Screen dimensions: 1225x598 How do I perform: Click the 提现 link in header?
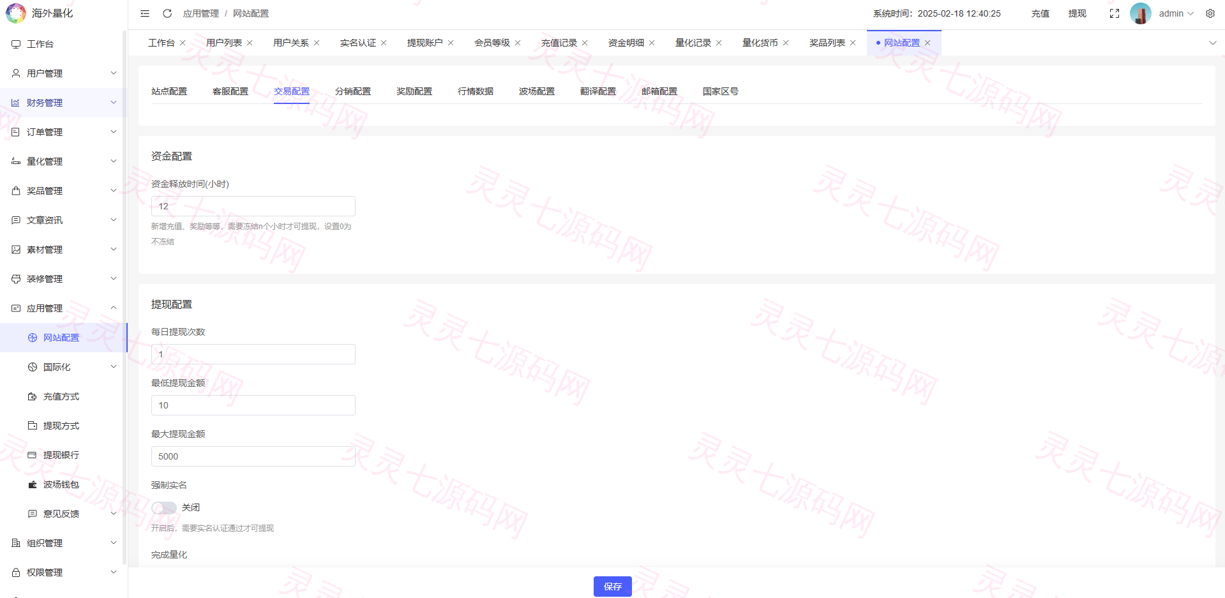(1078, 13)
